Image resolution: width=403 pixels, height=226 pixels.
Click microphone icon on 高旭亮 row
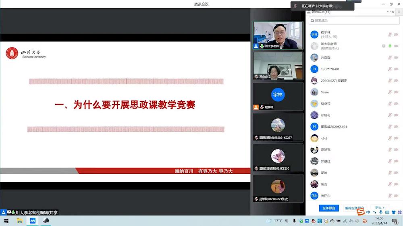(x=390, y=150)
